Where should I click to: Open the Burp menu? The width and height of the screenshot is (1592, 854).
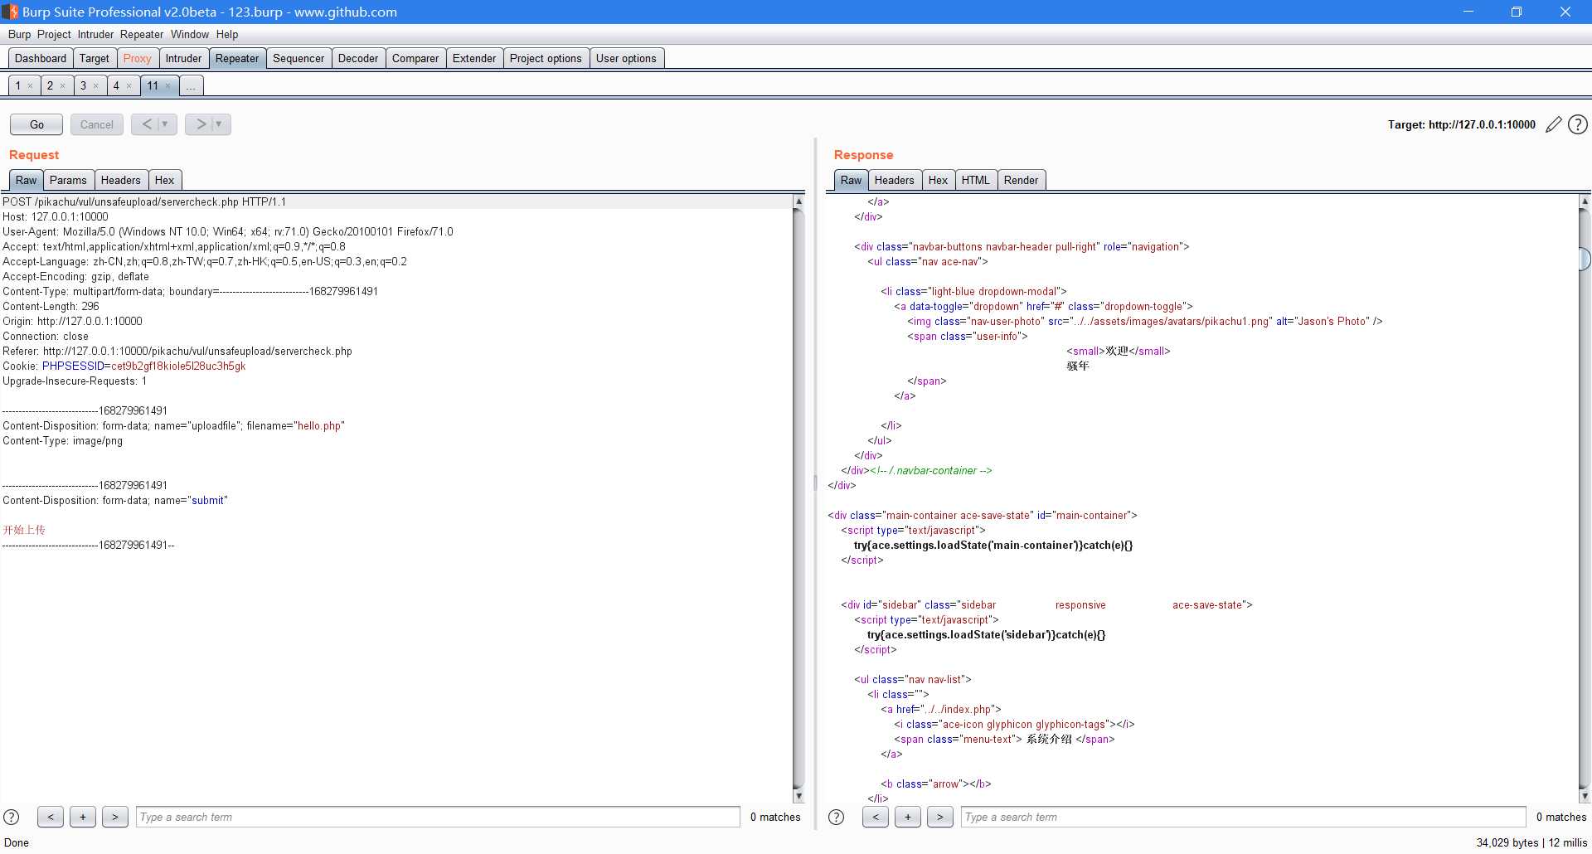pyautogui.click(x=19, y=34)
